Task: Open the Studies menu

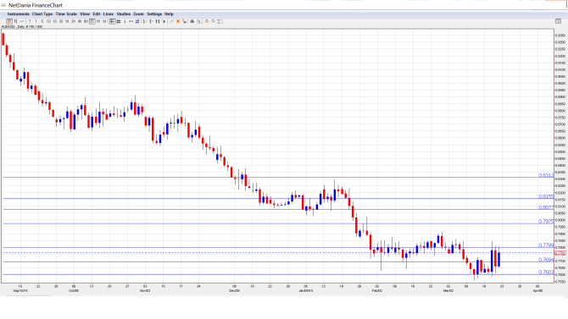Action: tap(124, 14)
